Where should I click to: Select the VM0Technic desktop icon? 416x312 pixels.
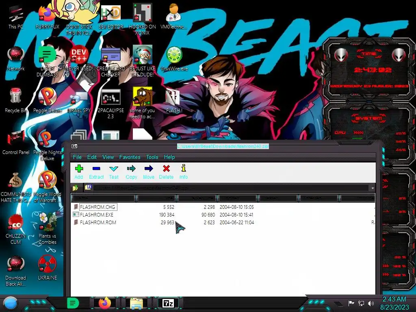(x=174, y=16)
